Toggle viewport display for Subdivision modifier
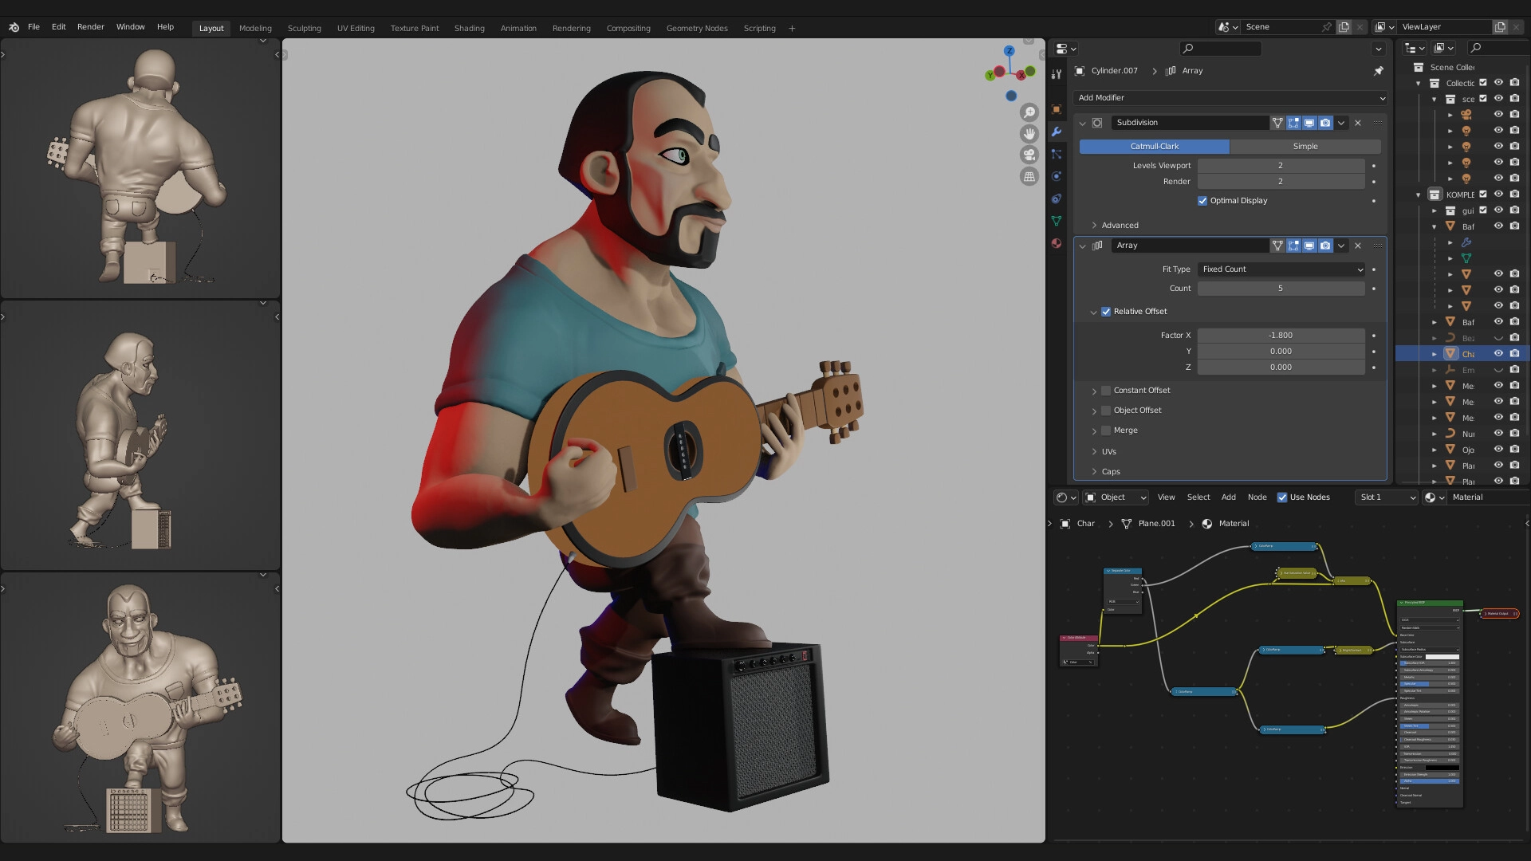This screenshot has width=1531, height=861. [x=1309, y=123]
